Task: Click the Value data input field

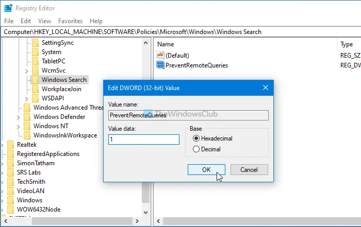Action: point(144,139)
